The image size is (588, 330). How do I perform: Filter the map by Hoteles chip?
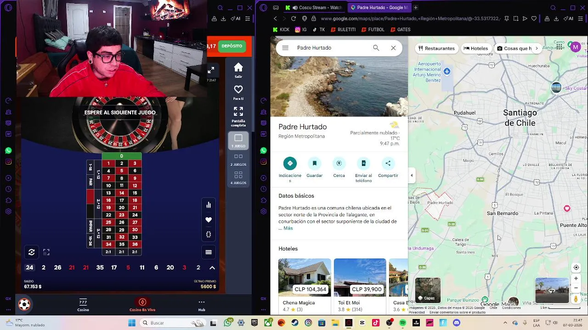475,48
